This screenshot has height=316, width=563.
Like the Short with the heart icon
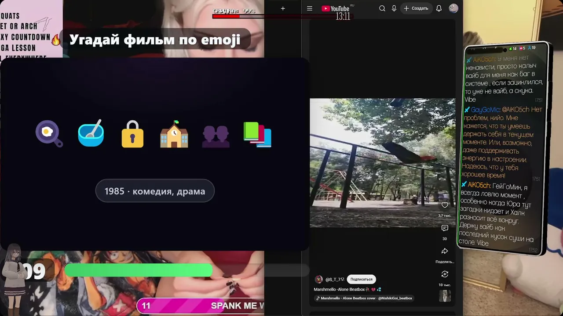(445, 205)
